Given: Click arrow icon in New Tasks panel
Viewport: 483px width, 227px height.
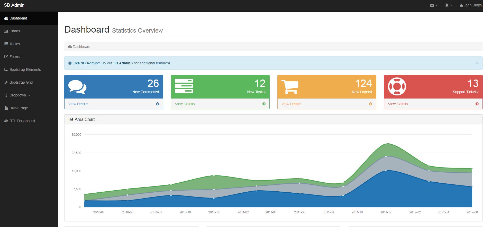Looking at the screenshot, I should pos(264,104).
